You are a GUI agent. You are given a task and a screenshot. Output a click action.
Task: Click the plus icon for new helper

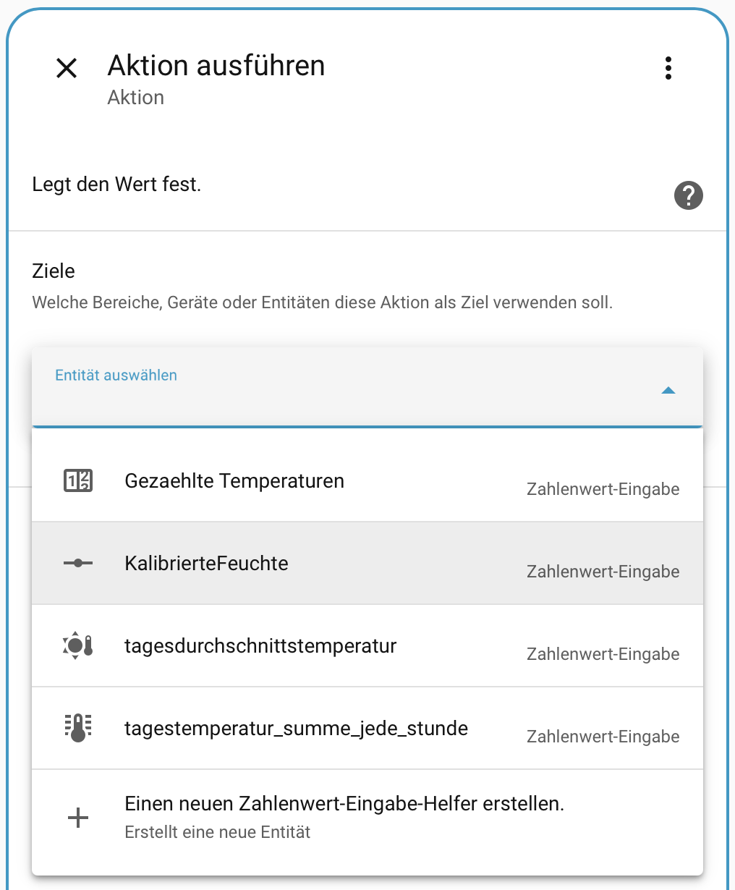[x=78, y=818]
